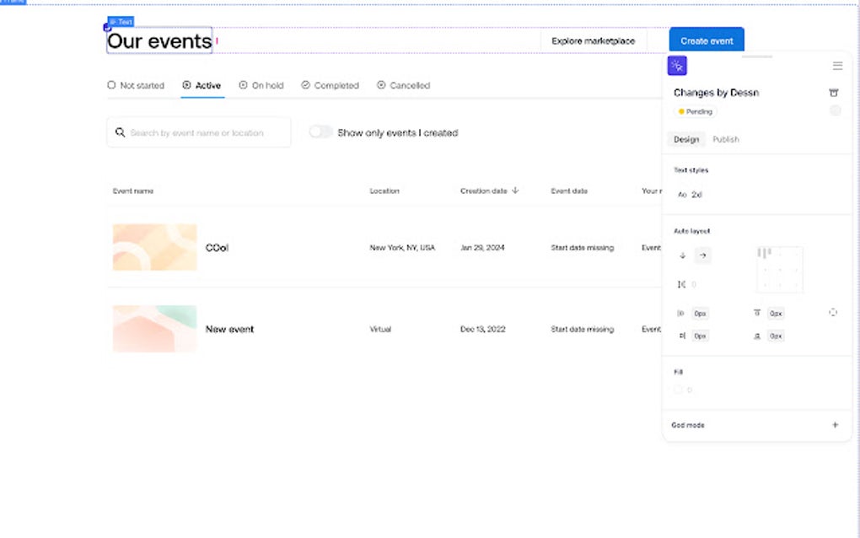Select vertical direction arrow in Auto layout
The height and width of the screenshot is (538, 860).
click(683, 256)
